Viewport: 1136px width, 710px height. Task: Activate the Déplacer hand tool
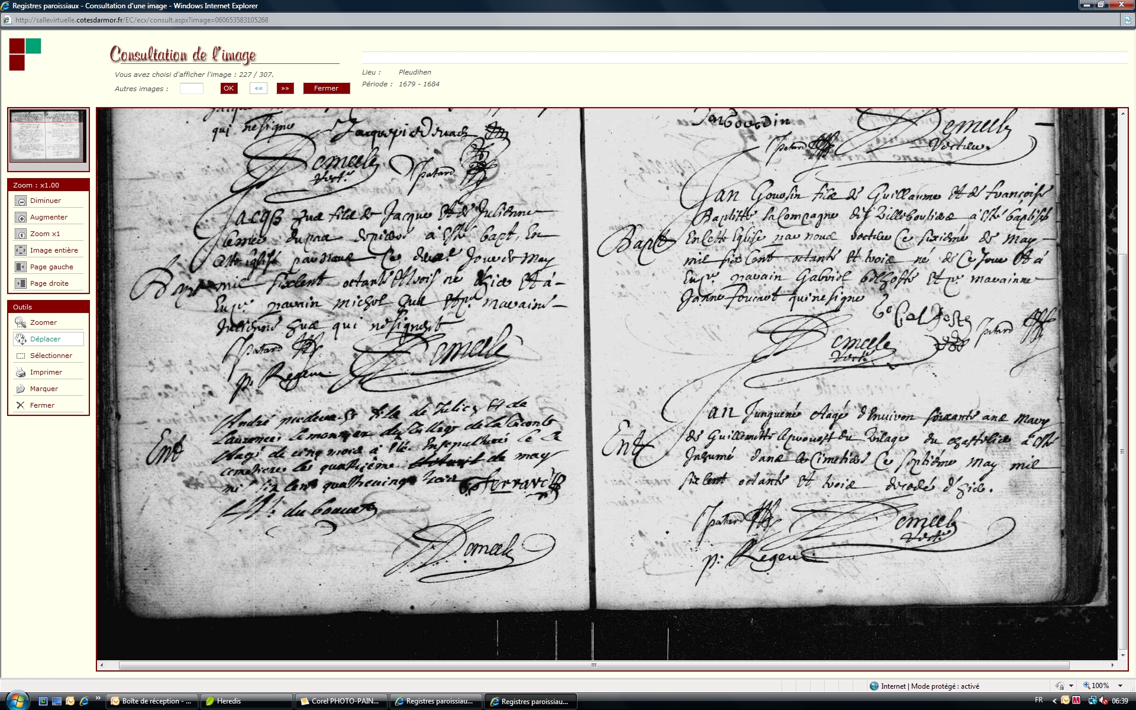click(21, 339)
